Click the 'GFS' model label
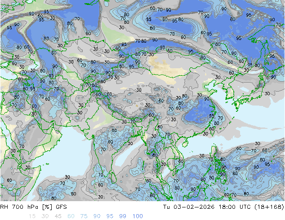The width and height of the screenshot is (285, 220). point(61,207)
